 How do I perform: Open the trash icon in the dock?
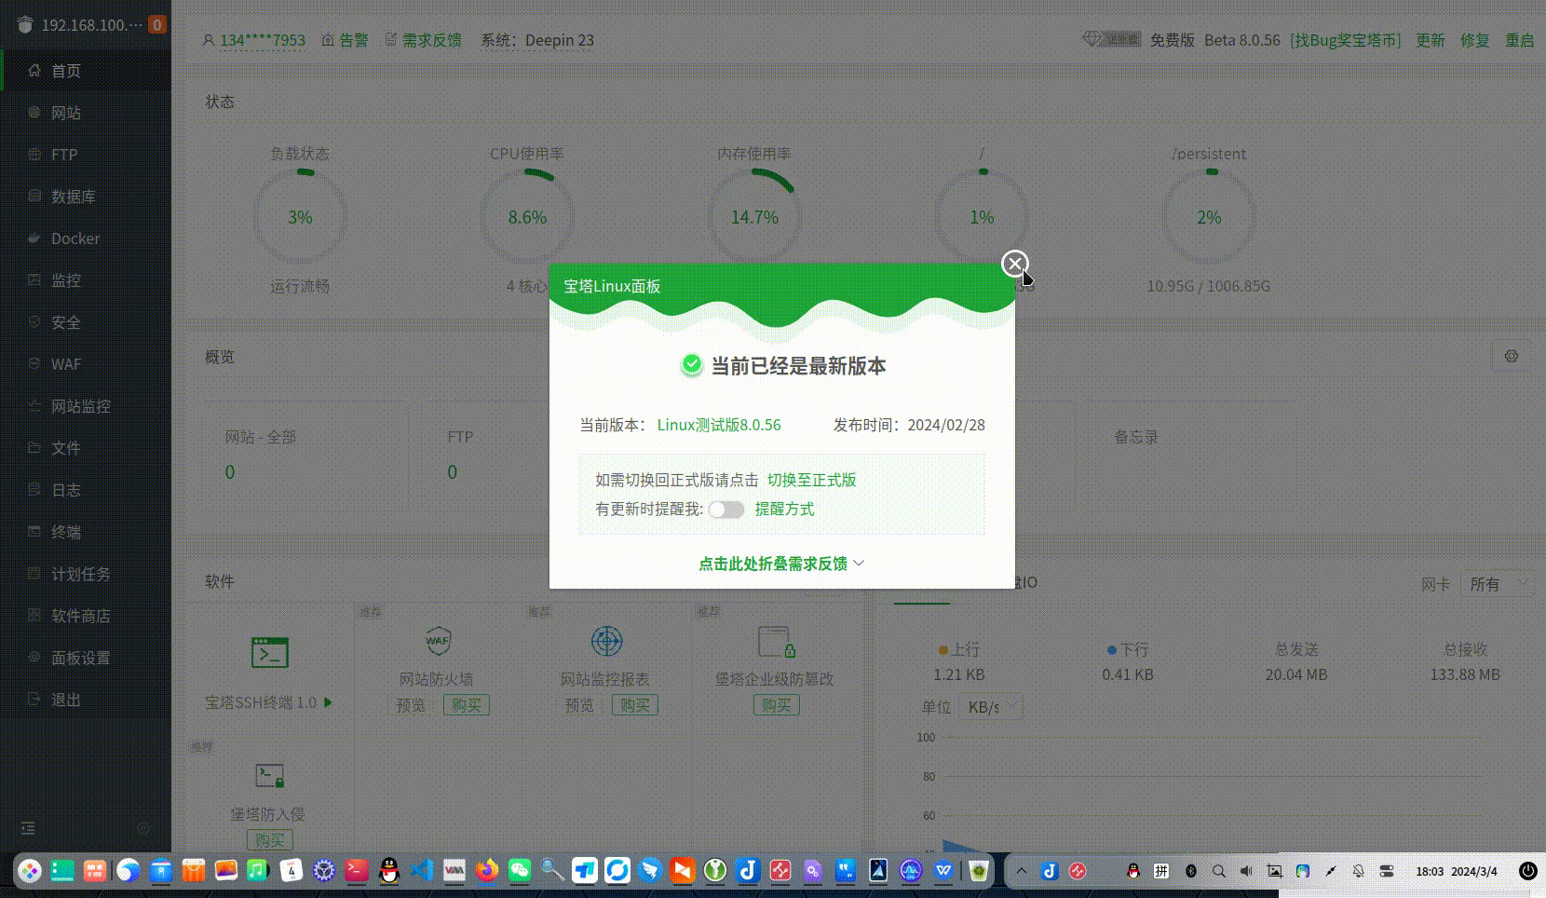click(x=978, y=871)
